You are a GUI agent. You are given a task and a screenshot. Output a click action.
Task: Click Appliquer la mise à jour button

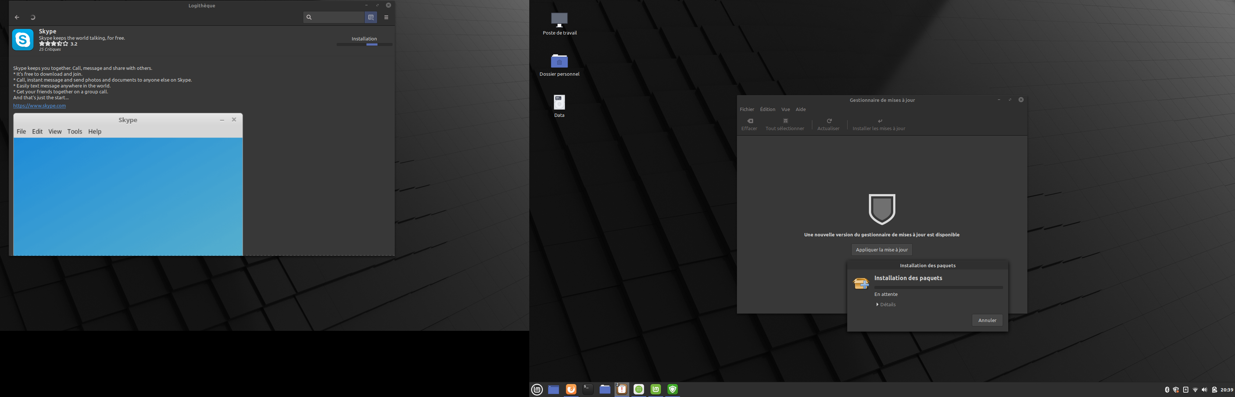882,250
